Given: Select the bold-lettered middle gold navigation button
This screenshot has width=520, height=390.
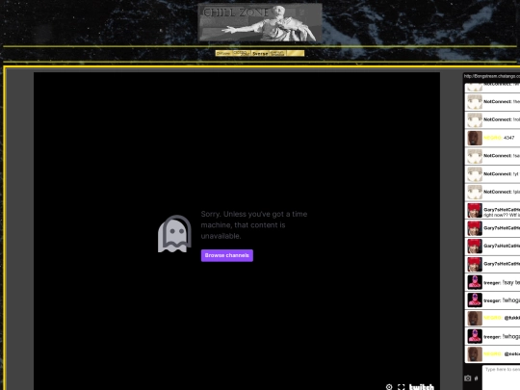Looking at the screenshot, I should tap(260, 53).
